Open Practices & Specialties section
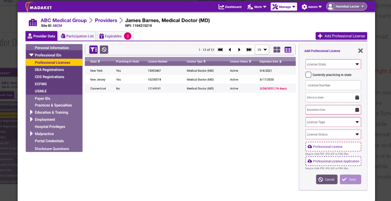 [x=54, y=105]
